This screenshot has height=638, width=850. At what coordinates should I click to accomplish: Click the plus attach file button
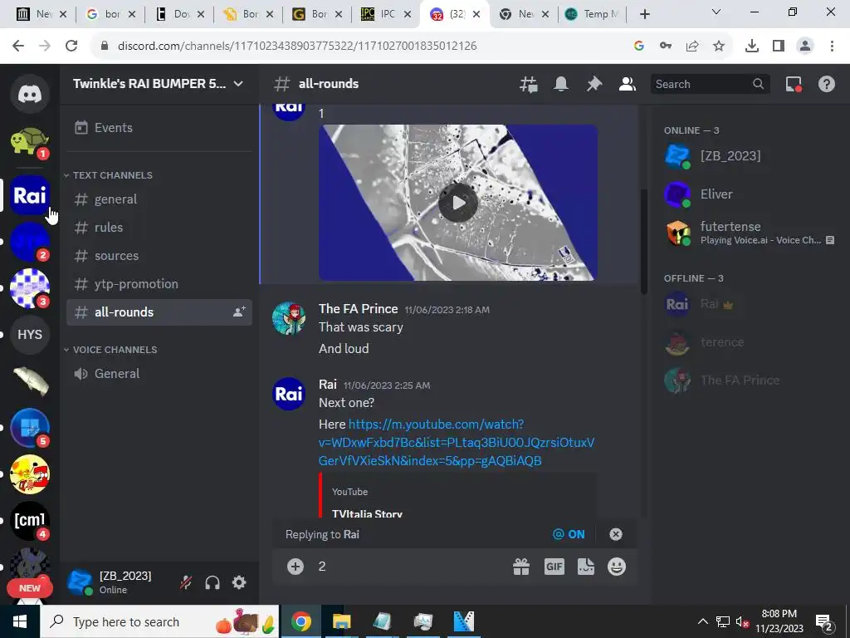[x=296, y=567]
